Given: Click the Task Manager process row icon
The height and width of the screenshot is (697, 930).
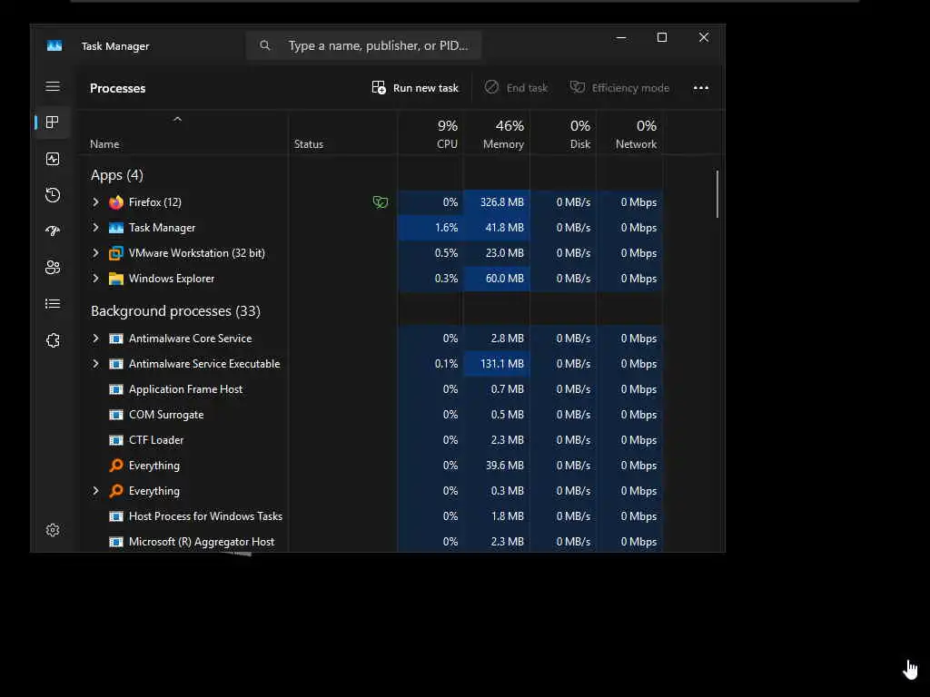Looking at the screenshot, I should pos(116,228).
